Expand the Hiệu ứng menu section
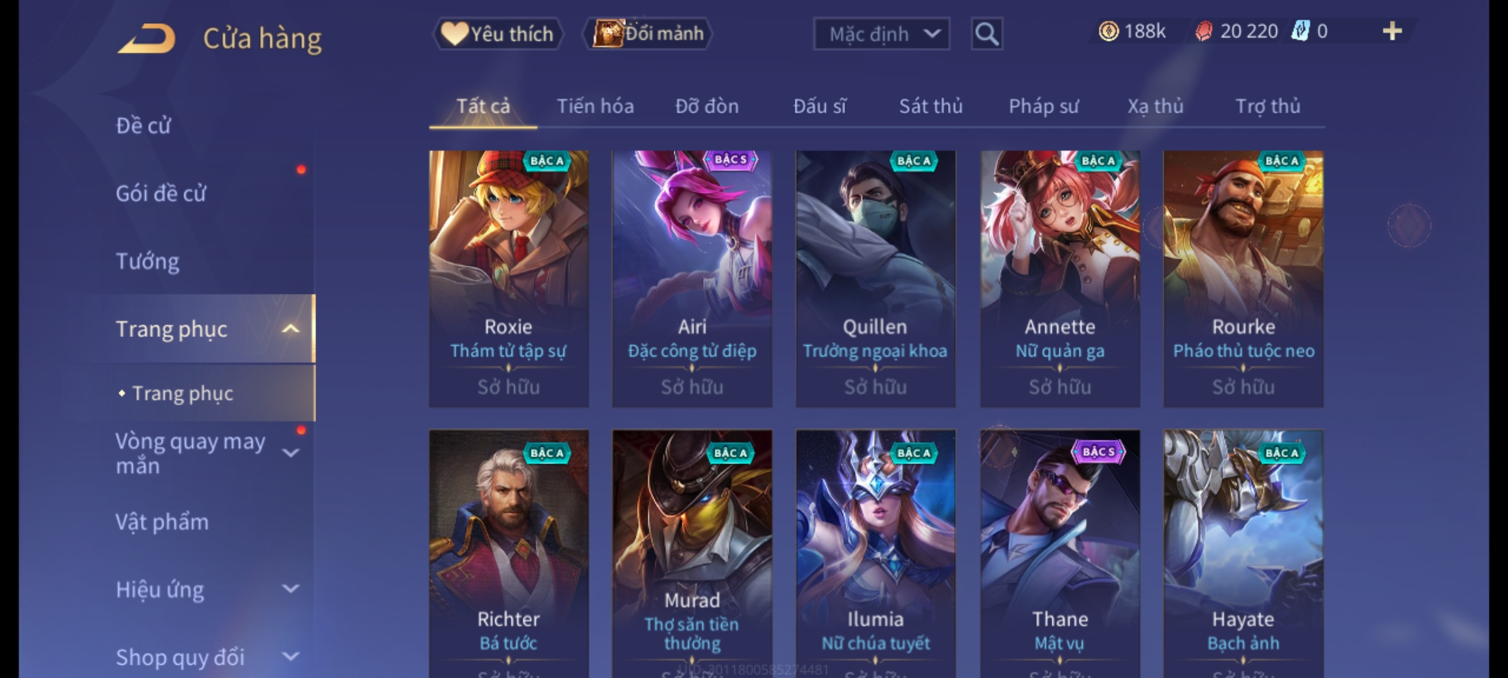Viewport: 1508px width, 678px height. (290, 589)
